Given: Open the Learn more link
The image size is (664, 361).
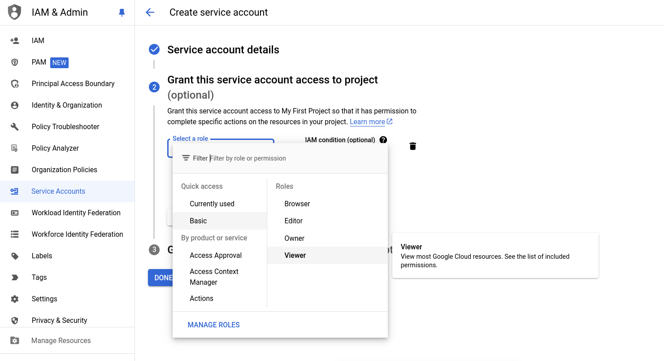Looking at the screenshot, I should (x=371, y=122).
